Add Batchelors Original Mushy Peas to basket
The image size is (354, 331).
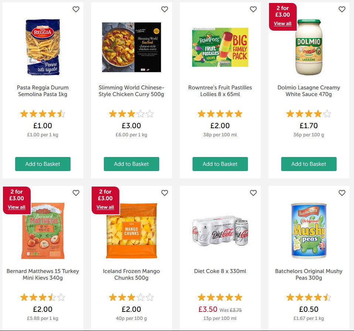click(x=309, y=330)
